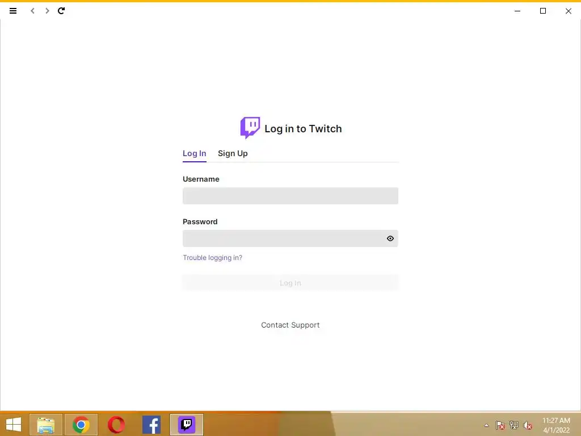The width and height of the screenshot is (581, 436).
Task: Click the 'Log in to Twitch' heading
Action: (303, 129)
